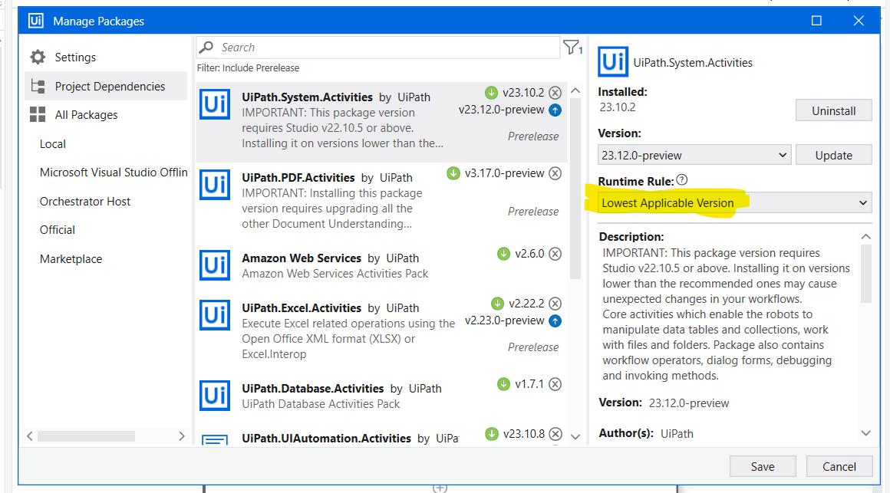Click description pane scroll down arrow
Image resolution: width=890 pixels, height=493 pixels.
click(x=865, y=433)
